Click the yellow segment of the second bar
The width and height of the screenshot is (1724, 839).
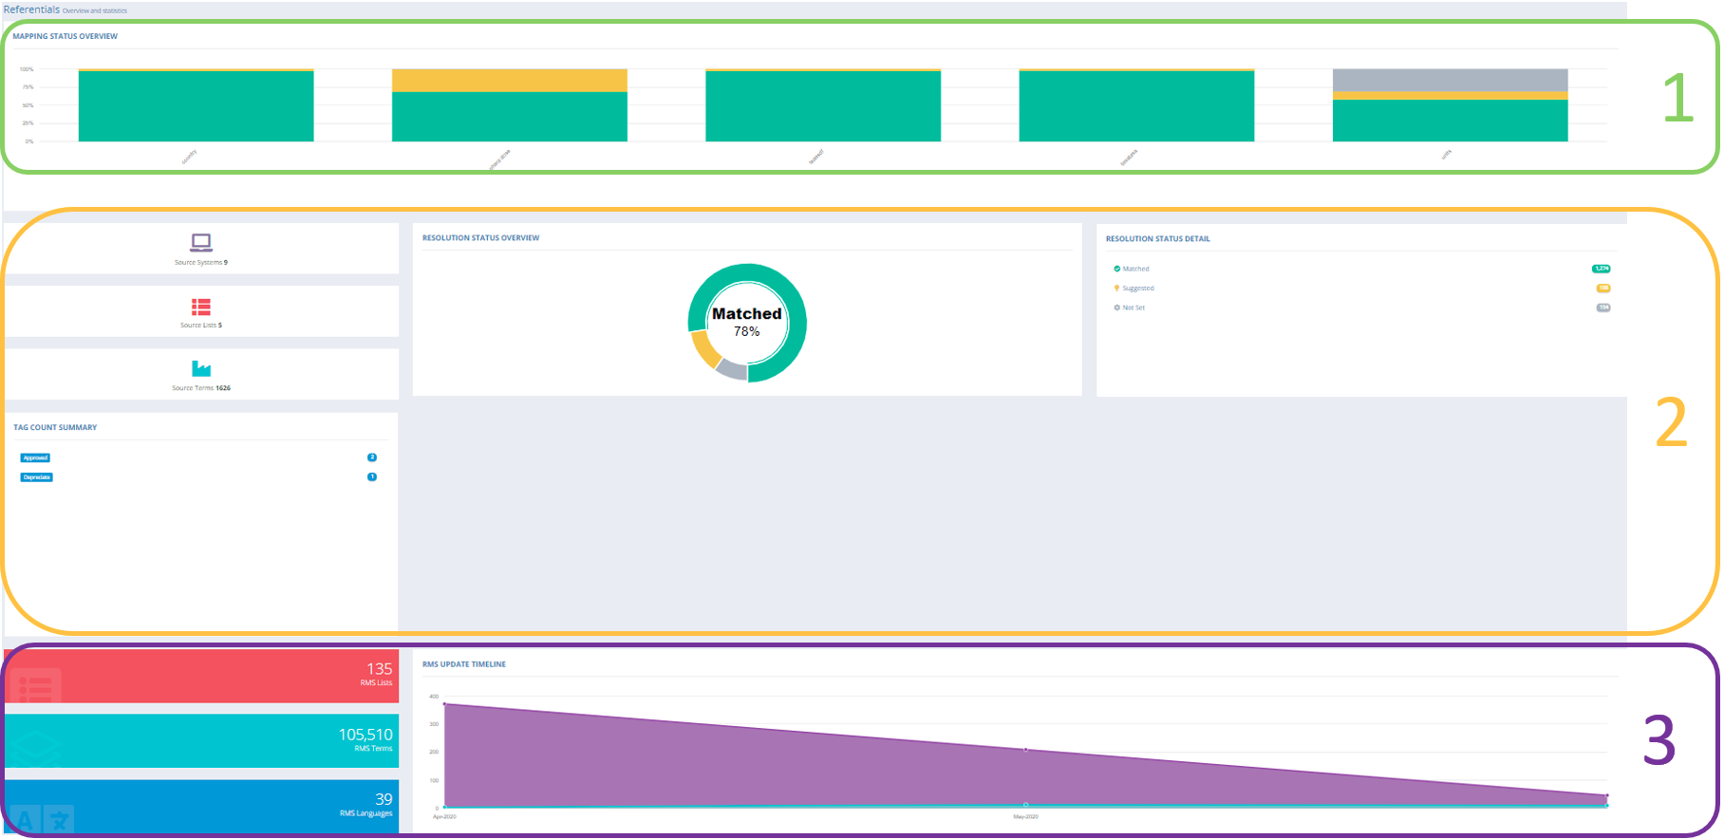pos(509,80)
